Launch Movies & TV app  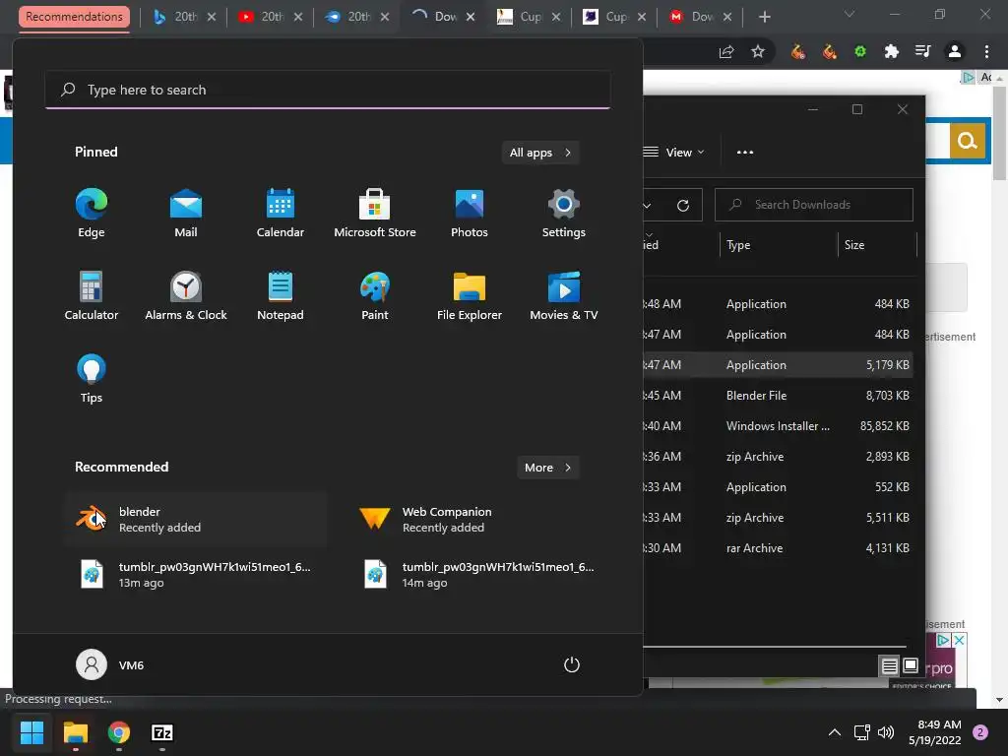pos(564,295)
